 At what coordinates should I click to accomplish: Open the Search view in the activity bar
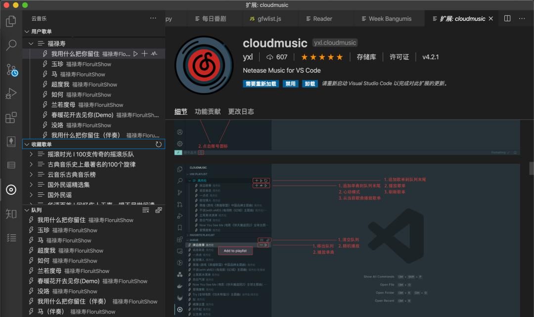click(x=11, y=44)
